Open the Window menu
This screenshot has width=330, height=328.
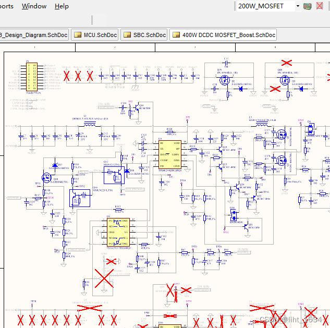pyautogui.click(x=34, y=6)
